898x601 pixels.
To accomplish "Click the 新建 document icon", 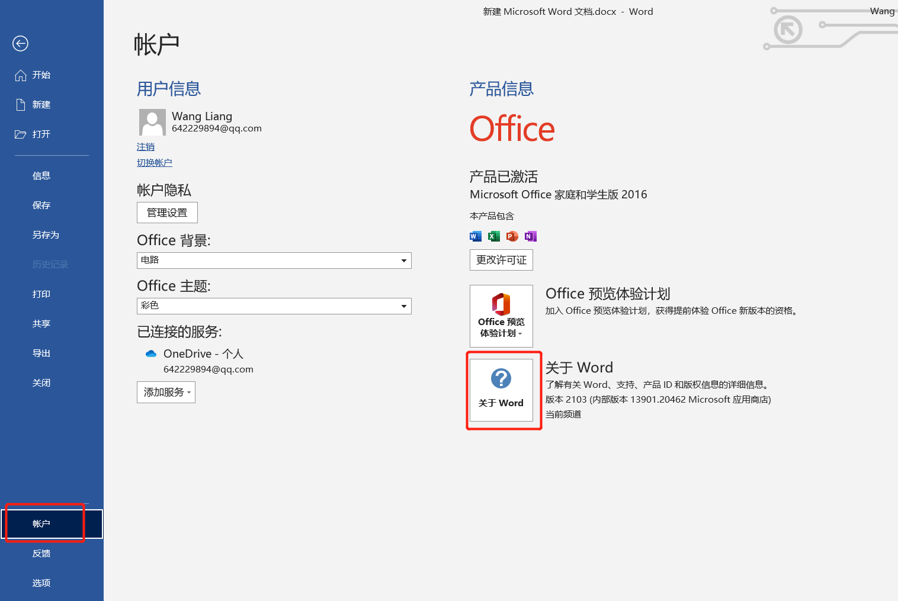I will [x=21, y=105].
